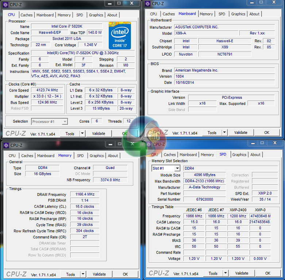
Task: Click the Tools button in the Memory window
Action: click(x=70, y=275)
